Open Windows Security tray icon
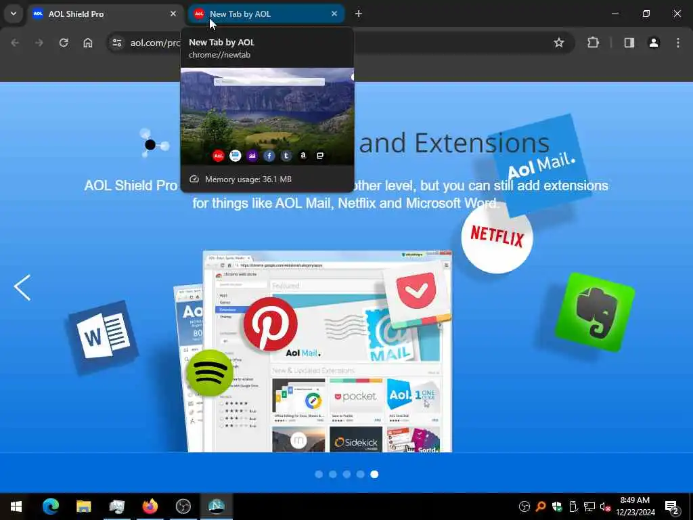 557,506
